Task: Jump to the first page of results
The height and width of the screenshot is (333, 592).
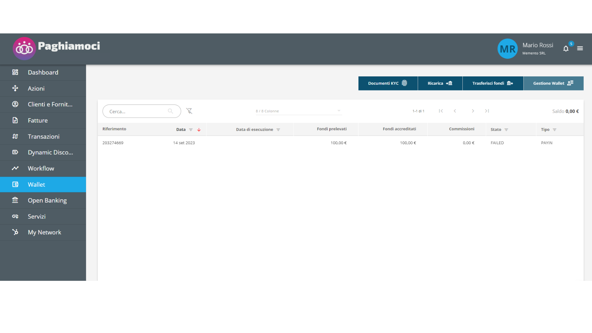Action: 441,111
